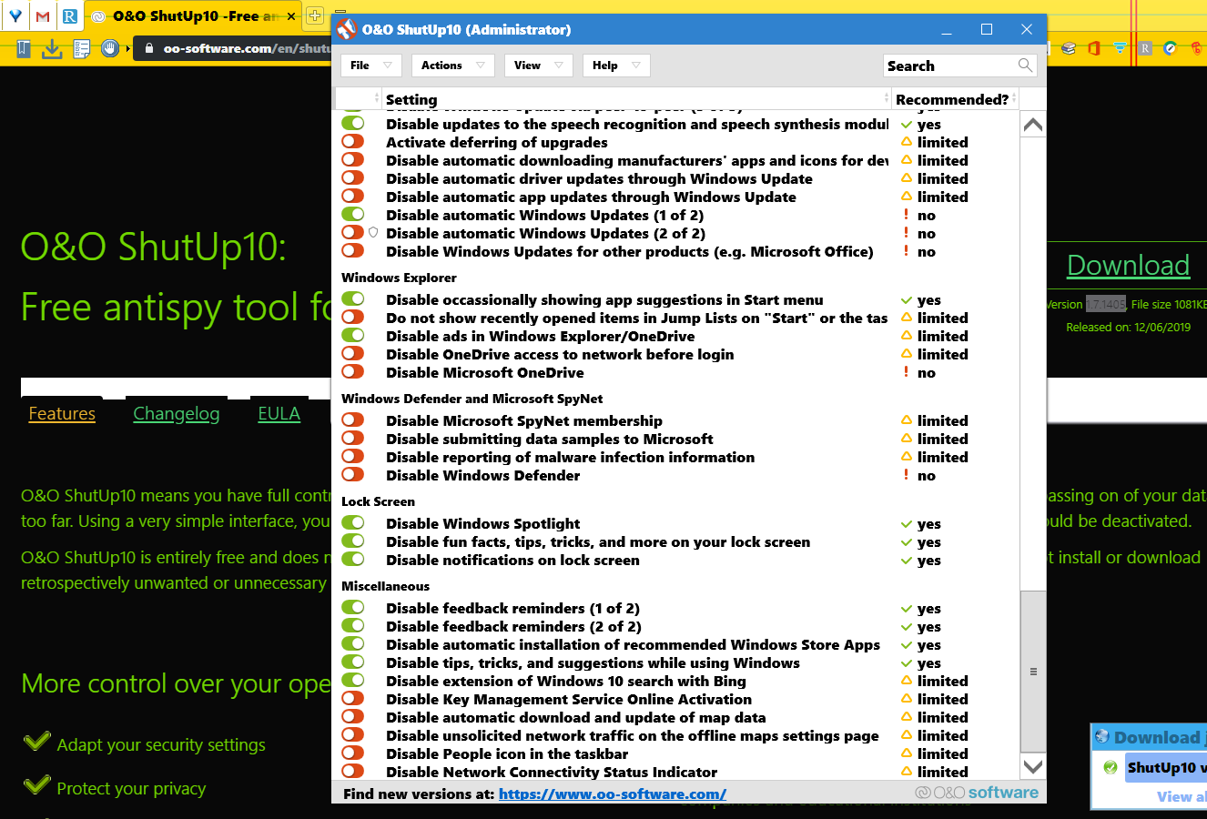Open a new browser tab with plus
The image size is (1207, 819).
coord(314,15)
